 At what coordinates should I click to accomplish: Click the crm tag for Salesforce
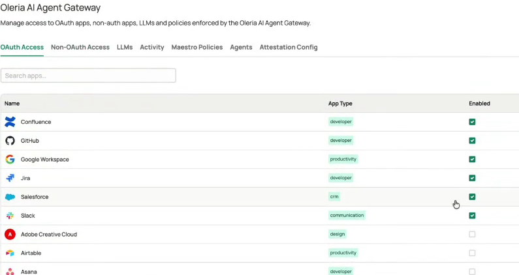(334, 197)
